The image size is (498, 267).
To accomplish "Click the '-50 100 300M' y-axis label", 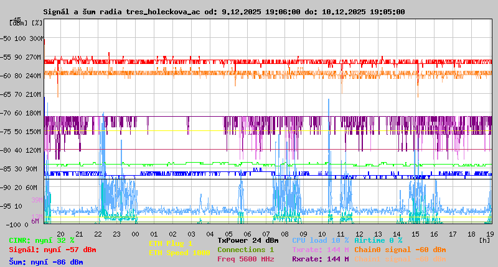I will pyautogui.click(x=22, y=38).
